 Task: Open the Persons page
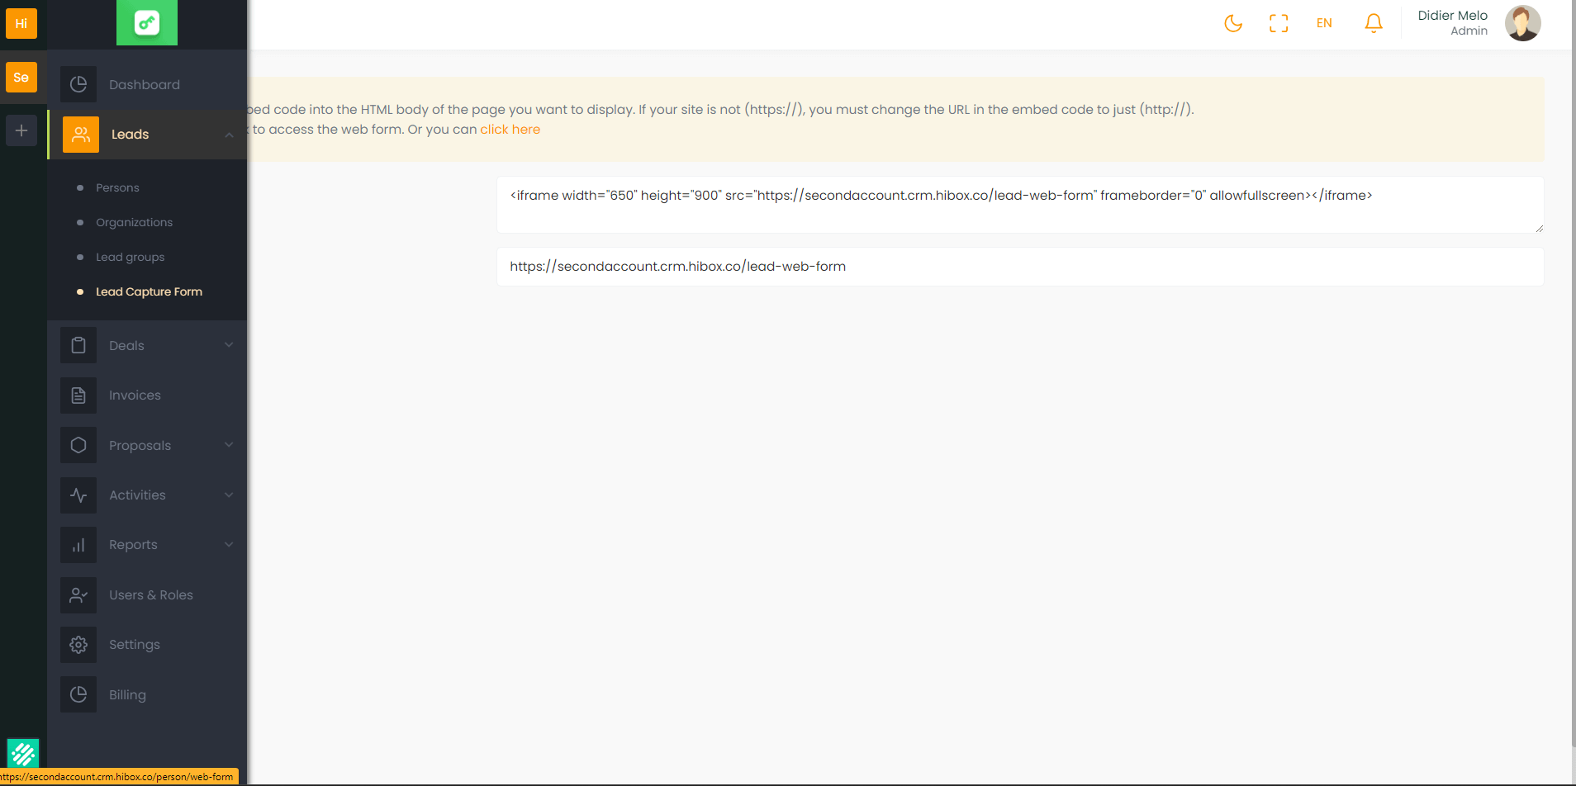coord(117,187)
